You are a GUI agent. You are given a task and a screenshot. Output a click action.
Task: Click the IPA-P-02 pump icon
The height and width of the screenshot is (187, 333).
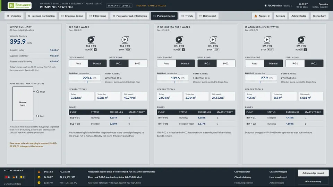click(x=301, y=39)
